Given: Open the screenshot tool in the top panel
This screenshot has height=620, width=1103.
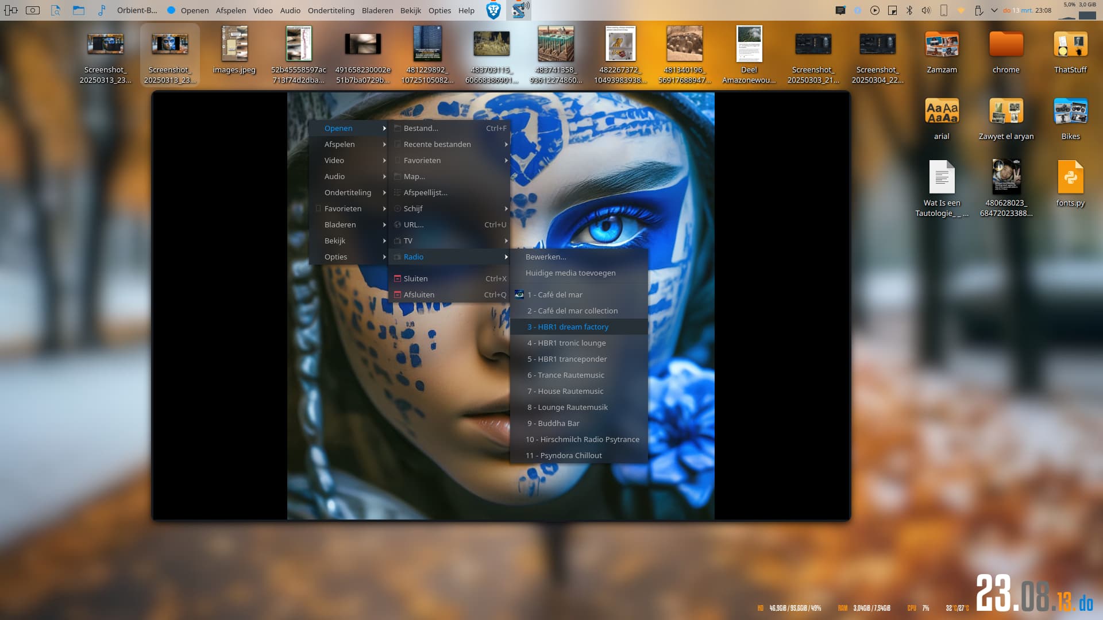Looking at the screenshot, I should pos(33,10).
